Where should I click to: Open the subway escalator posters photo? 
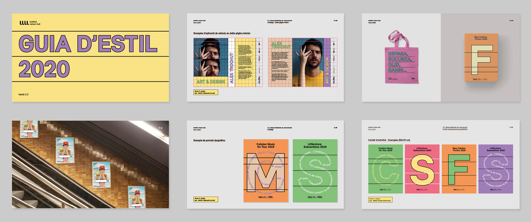pos(90,164)
